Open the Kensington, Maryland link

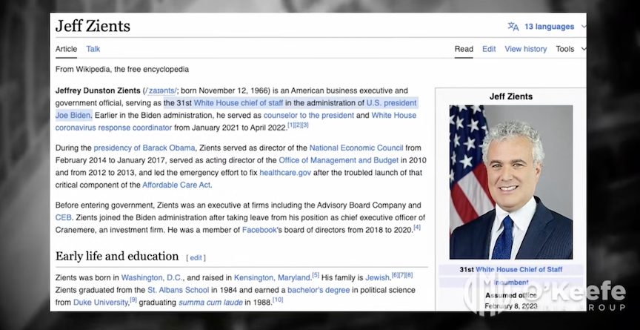click(x=273, y=278)
